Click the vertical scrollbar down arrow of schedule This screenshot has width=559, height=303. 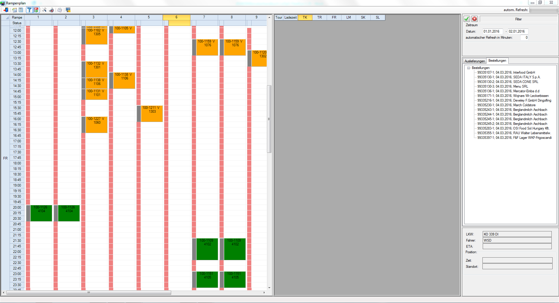269,288
